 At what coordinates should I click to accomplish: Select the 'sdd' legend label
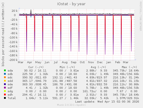(x=10, y=81)
